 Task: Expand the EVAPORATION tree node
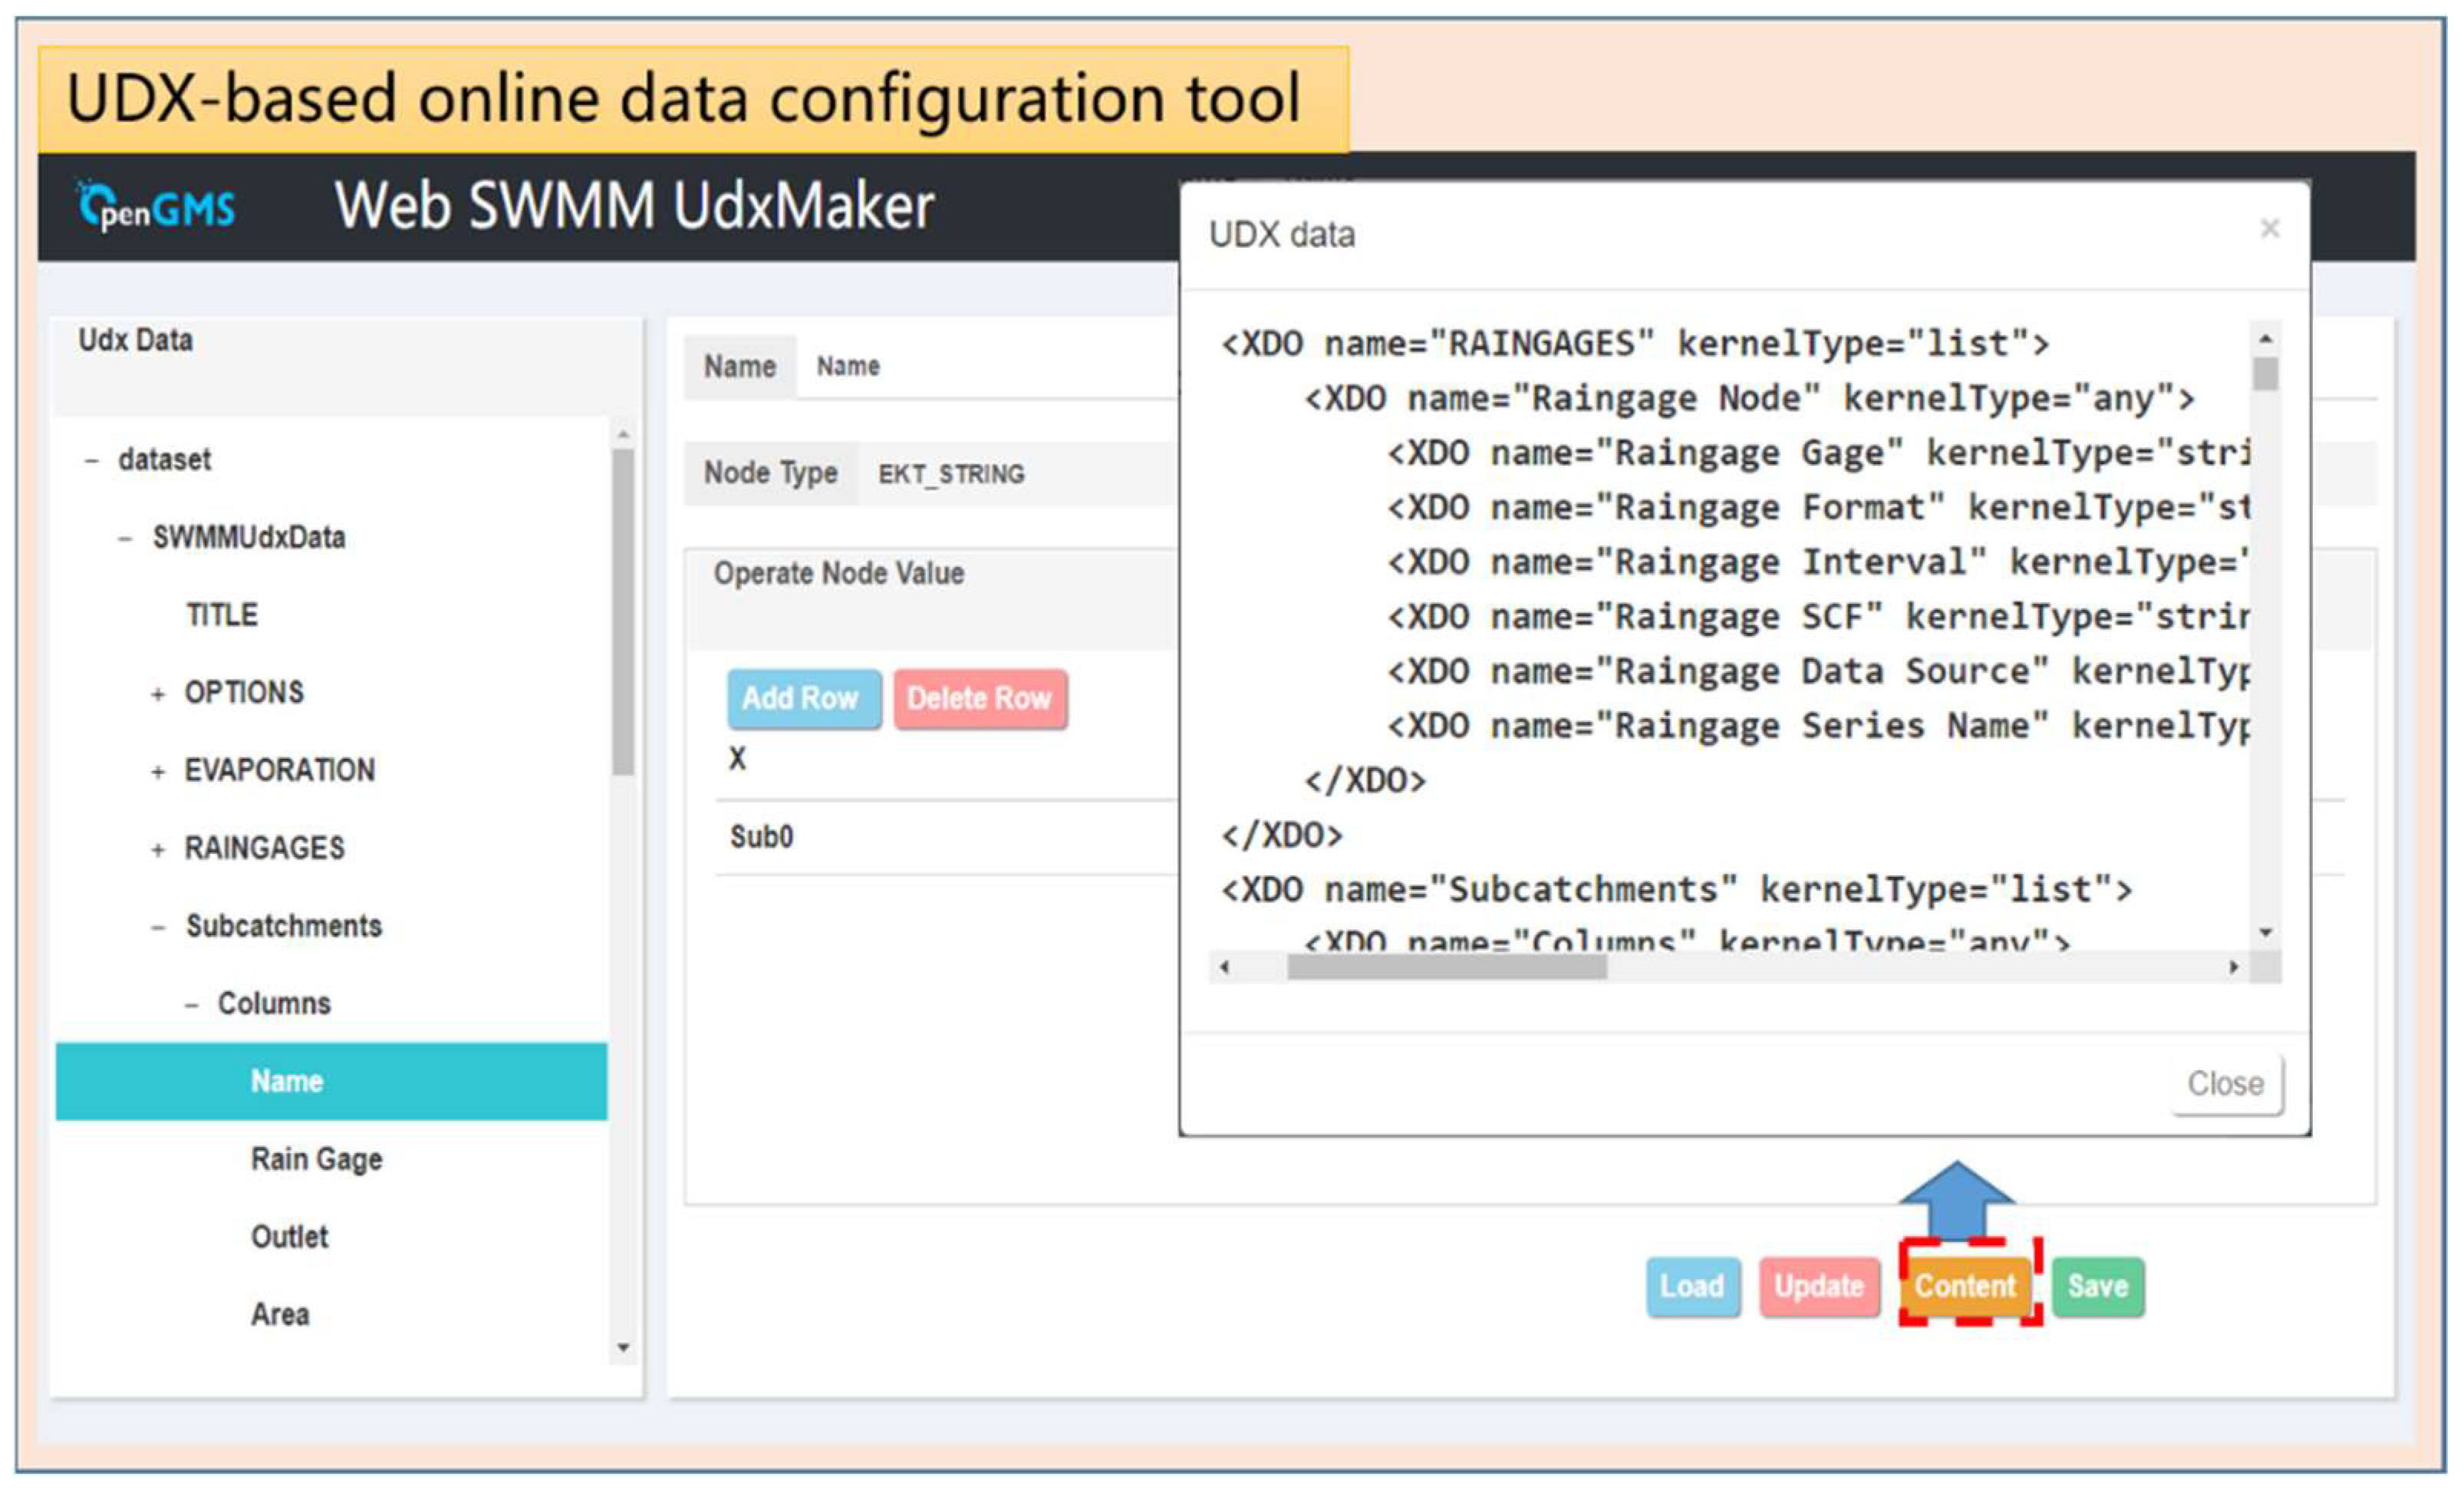click(x=158, y=772)
